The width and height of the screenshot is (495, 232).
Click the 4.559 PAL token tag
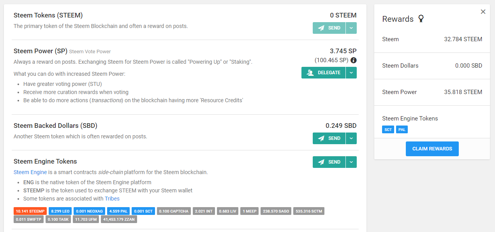point(119,211)
